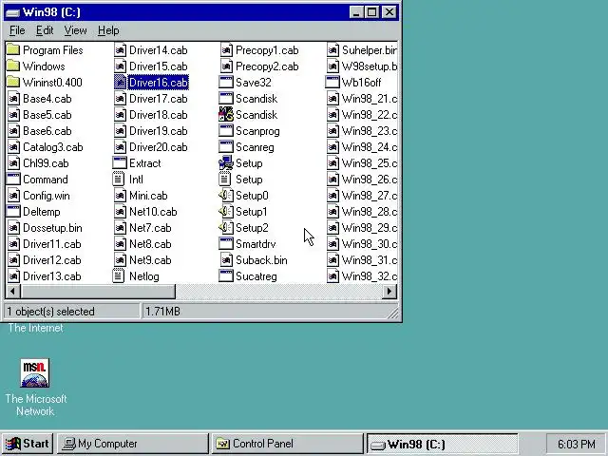Click the Setup1 sound file icon
Image resolution: width=608 pixels, height=456 pixels.
(226, 212)
